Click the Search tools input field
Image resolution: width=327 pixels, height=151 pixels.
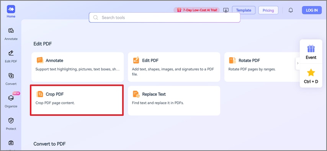(x=165, y=18)
